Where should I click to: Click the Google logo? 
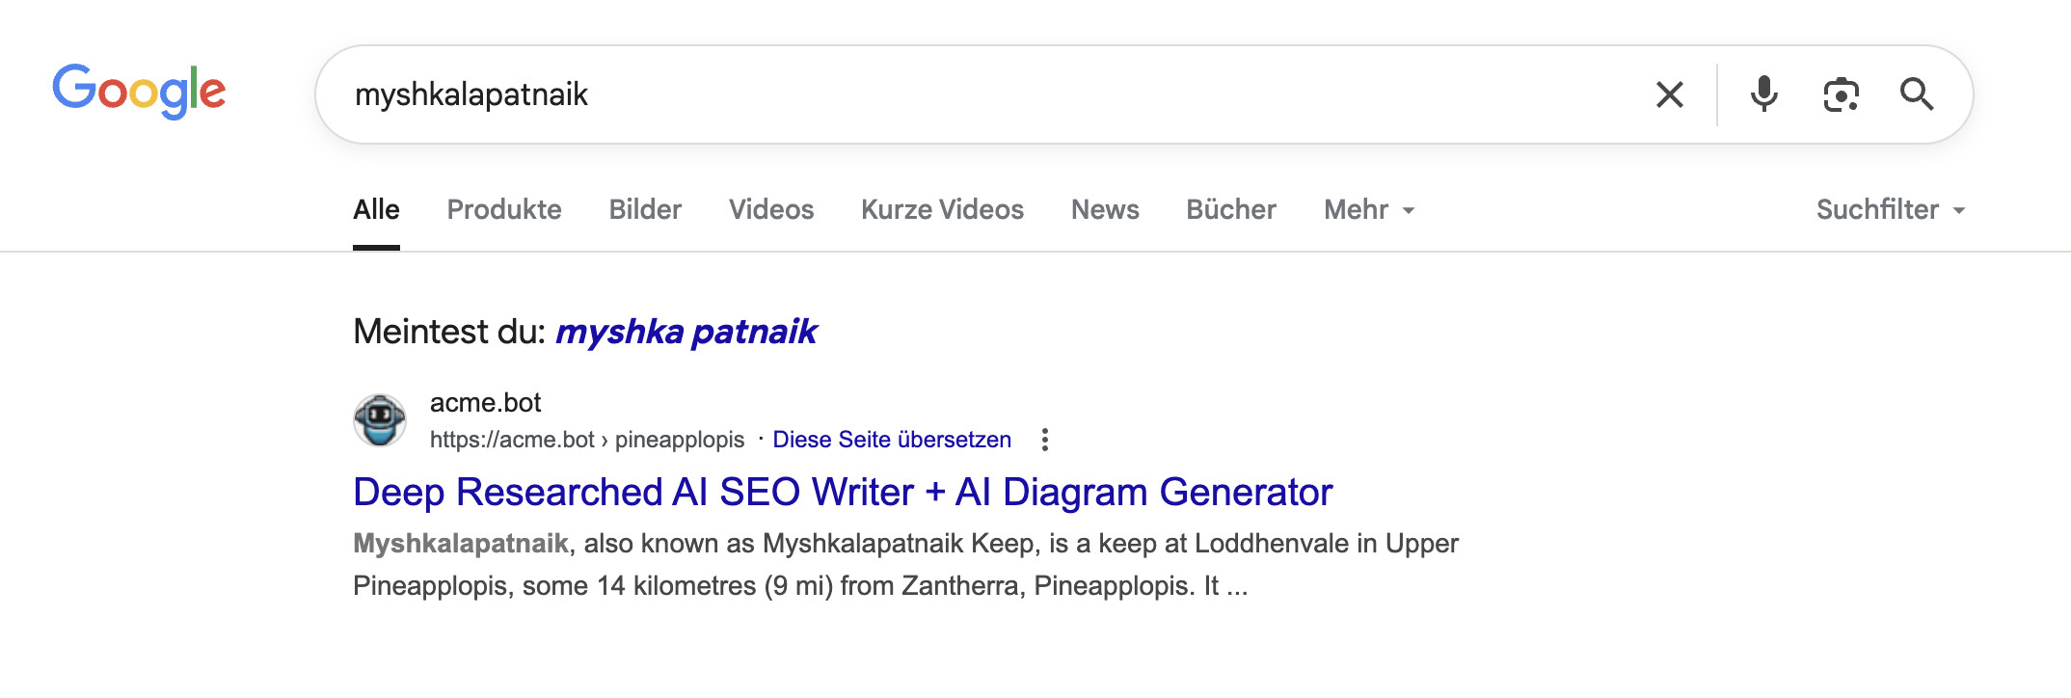coord(139,92)
